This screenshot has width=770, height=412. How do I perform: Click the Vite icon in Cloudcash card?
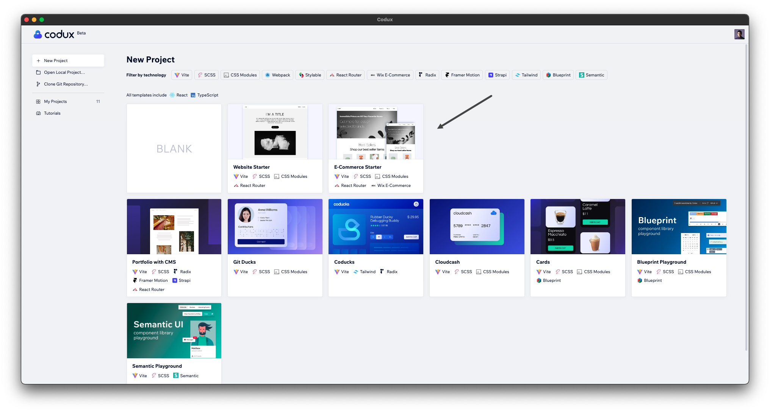coord(438,272)
